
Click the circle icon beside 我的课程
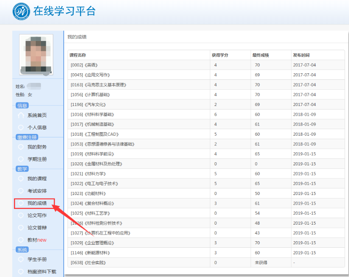click(x=21, y=178)
